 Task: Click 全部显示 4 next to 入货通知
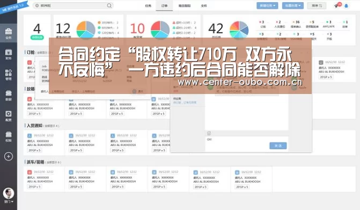click(51, 126)
